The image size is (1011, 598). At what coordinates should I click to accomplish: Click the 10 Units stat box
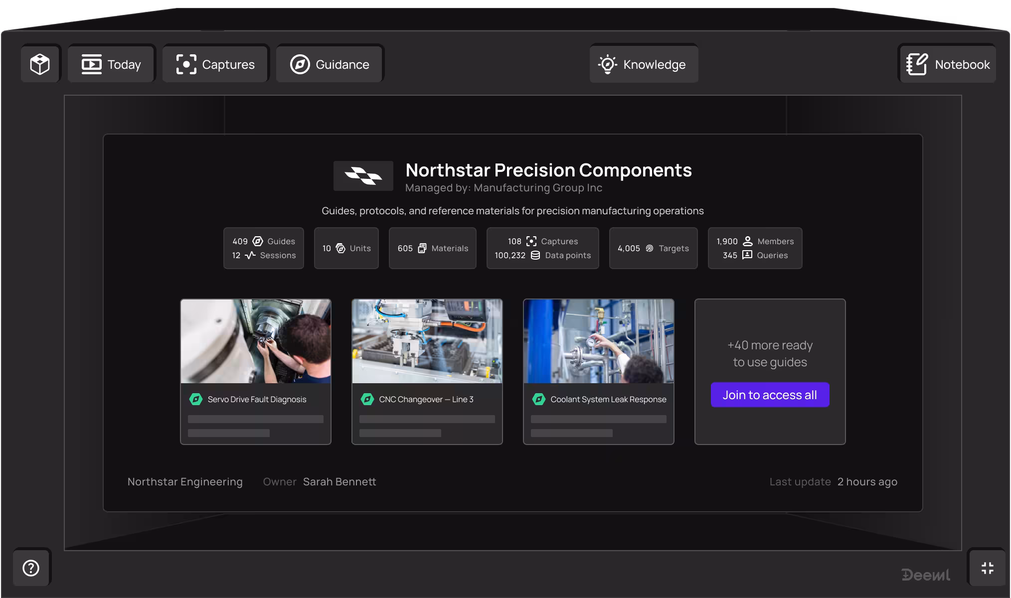(346, 248)
